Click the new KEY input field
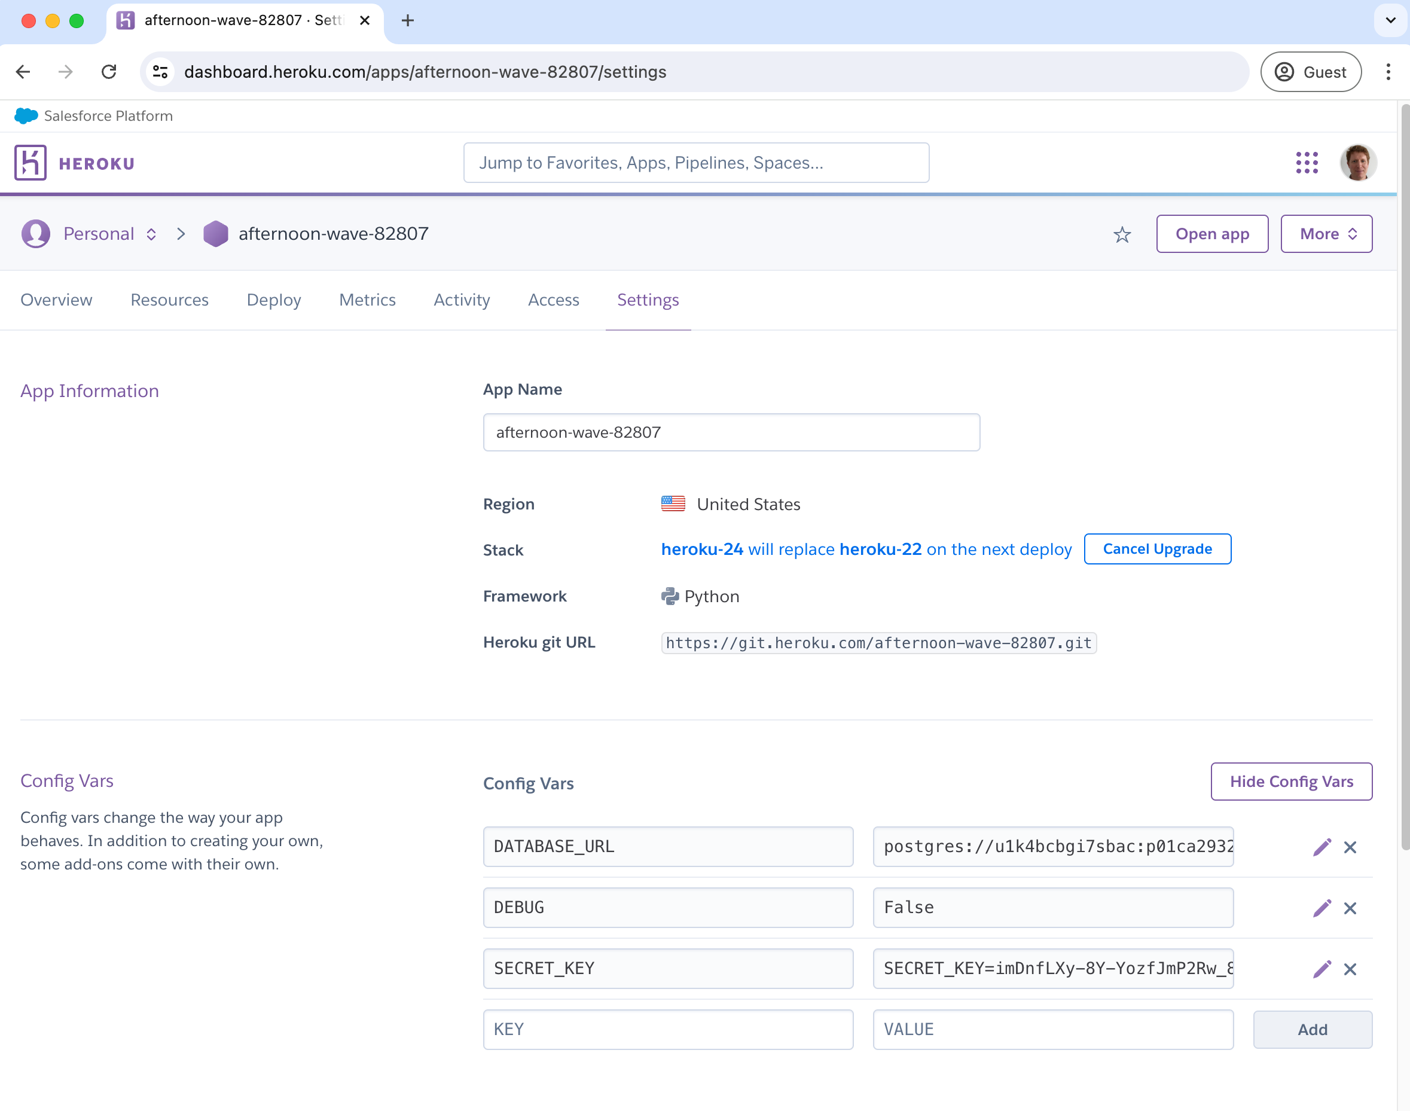Image resolution: width=1410 pixels, height=1111 pixels. 668,1030
